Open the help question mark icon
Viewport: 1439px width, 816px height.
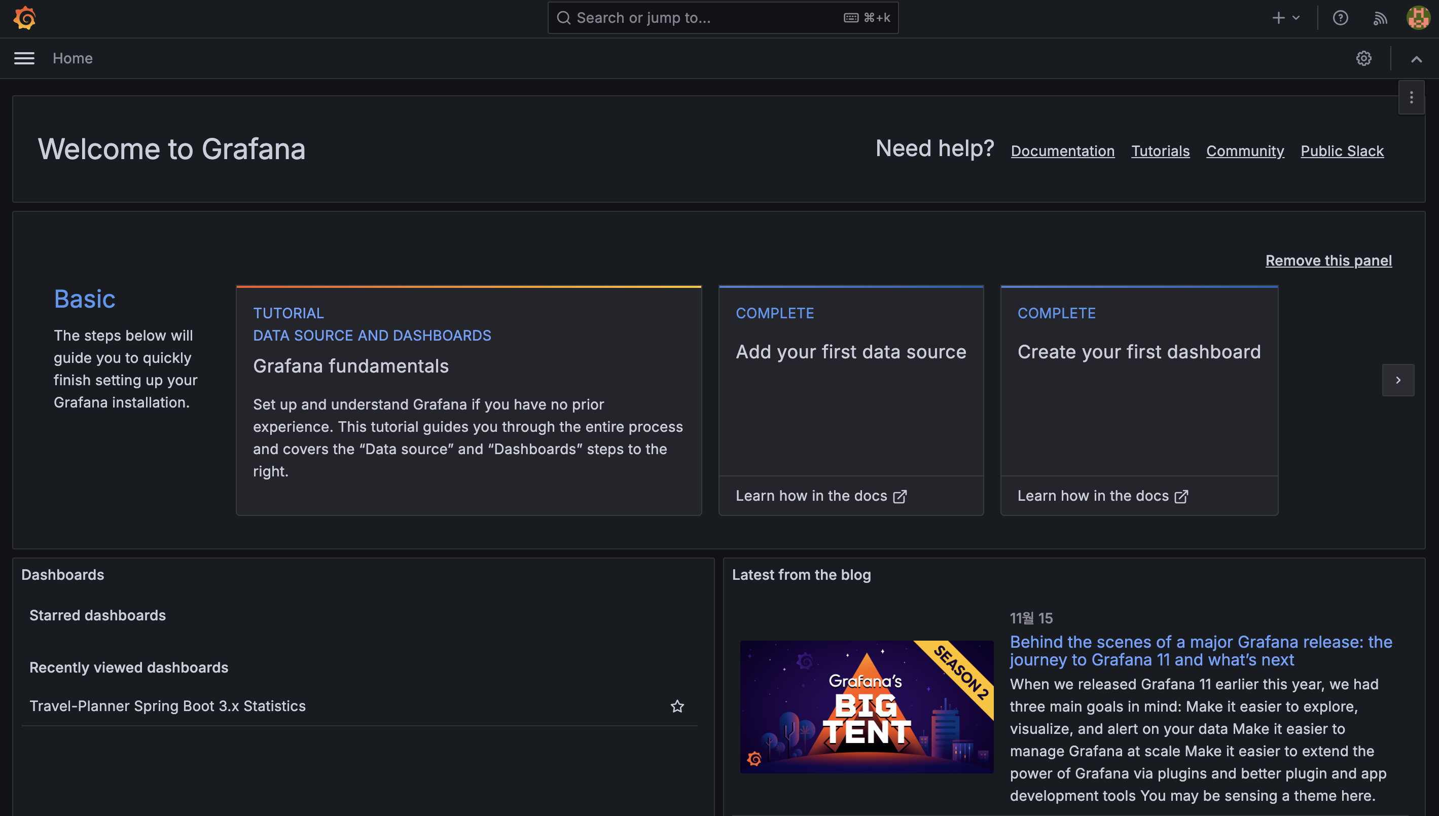click(x=1340, y=18)
